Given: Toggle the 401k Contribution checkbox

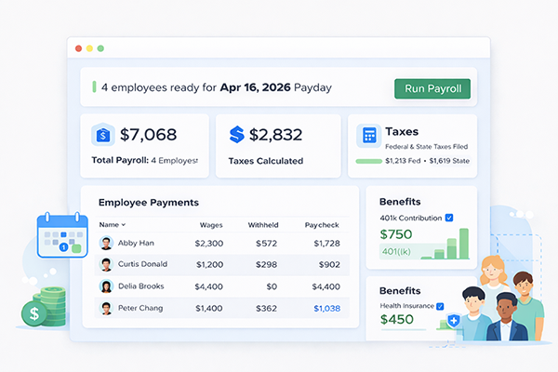Looking at the screenshot, I should [x=449, y=218].
